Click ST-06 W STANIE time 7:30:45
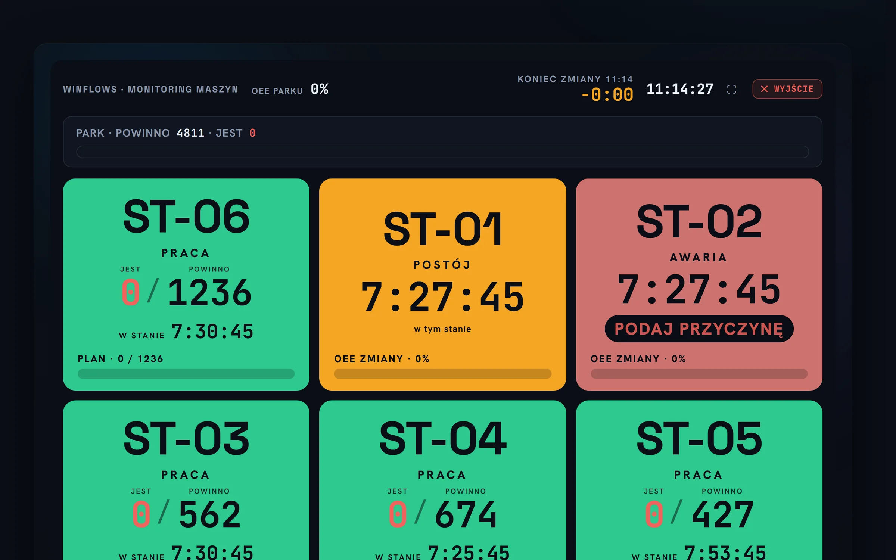This screenshot has height=560, width=896. coord(212,331)
